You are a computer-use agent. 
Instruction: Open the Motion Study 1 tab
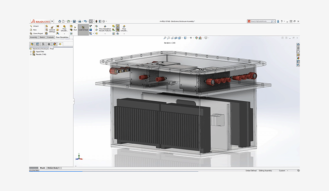click(x=53, y=168)
